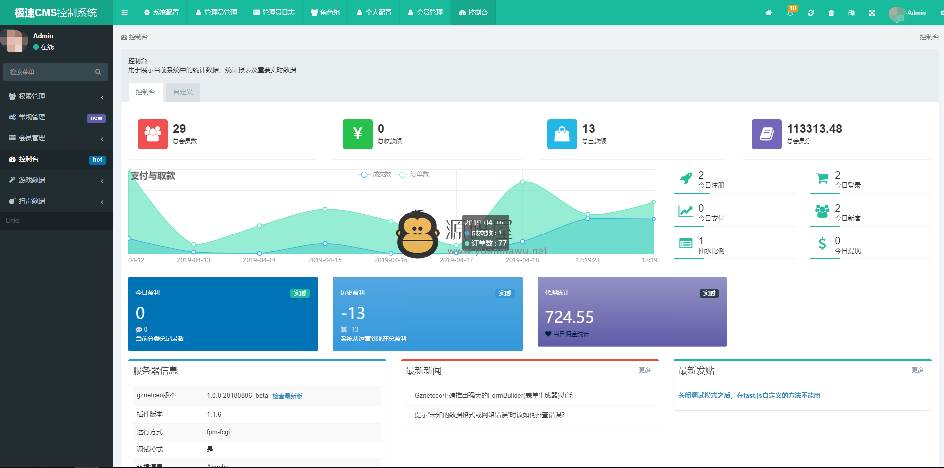
Task: Click the red total members icon
Action: pos(153,134)
